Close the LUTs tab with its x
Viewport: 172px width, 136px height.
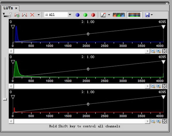16,8
